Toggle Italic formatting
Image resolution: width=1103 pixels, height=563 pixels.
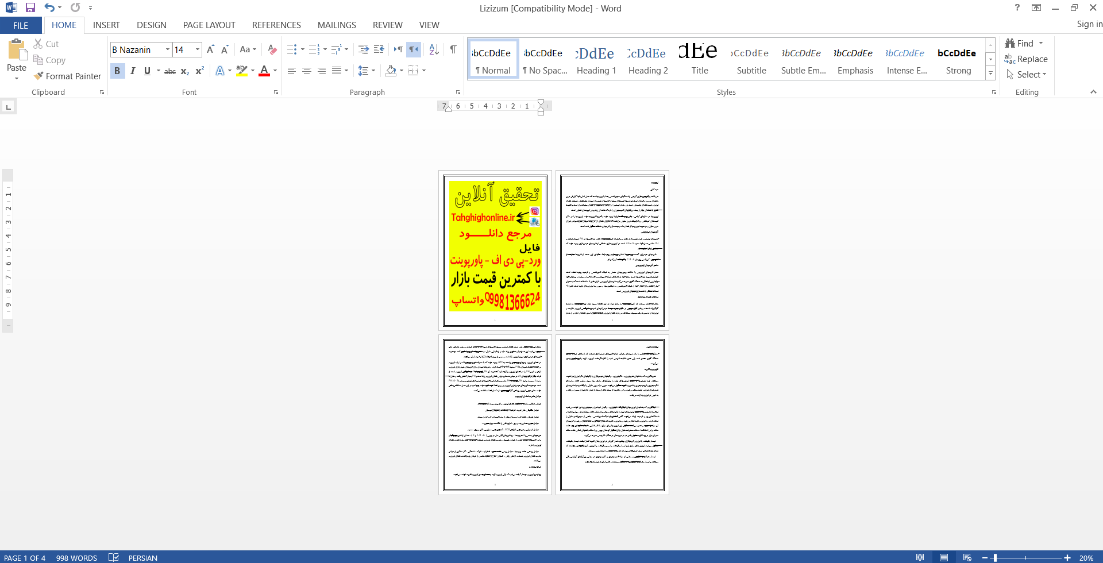(133, 71)
